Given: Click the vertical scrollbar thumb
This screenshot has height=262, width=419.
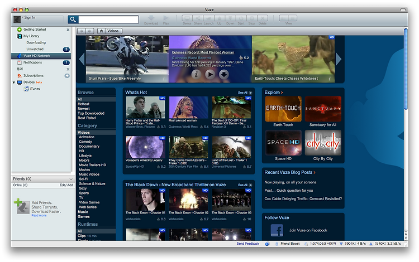Looking at the screenshot, I should [406, 69].
